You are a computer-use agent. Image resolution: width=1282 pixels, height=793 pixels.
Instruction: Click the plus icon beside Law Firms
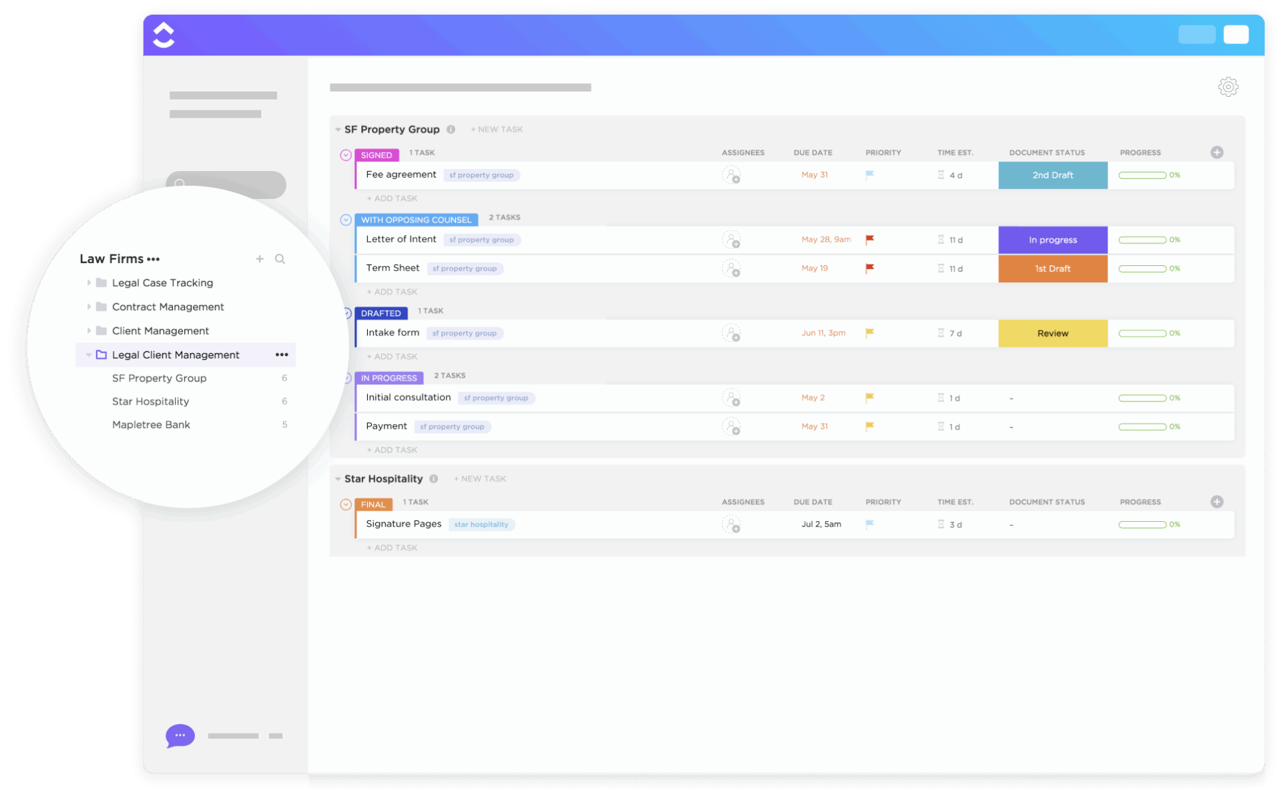coord(260,259)
